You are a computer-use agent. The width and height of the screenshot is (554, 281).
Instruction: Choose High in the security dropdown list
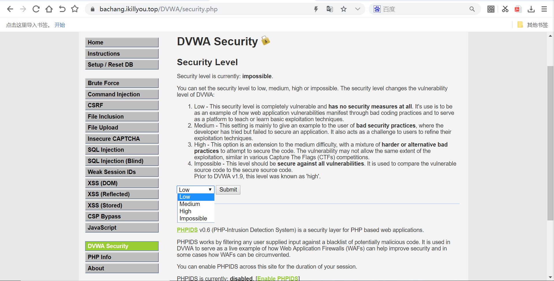pyautogui.click(x=196, y=211)
